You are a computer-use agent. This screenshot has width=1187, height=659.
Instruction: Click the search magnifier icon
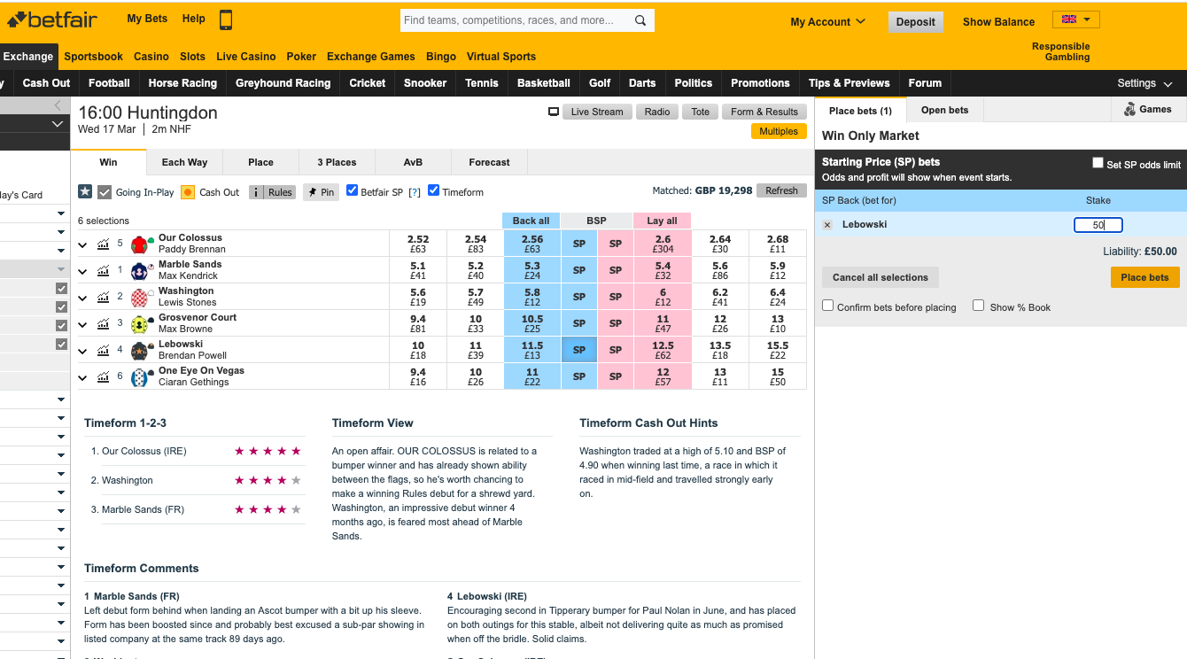640,20
